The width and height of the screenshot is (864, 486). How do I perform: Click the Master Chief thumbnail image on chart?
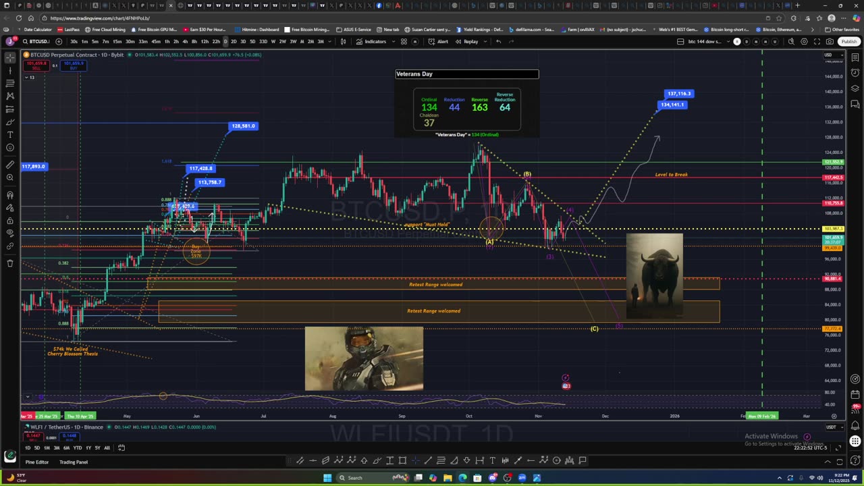point(364,358)
